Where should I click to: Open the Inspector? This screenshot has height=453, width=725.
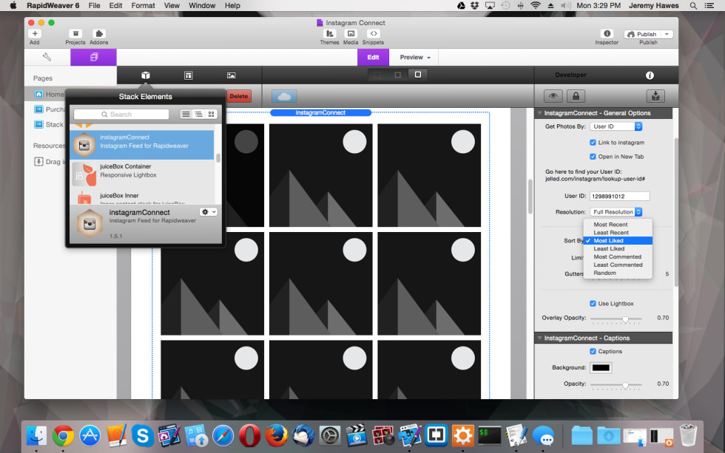point(607,34)
